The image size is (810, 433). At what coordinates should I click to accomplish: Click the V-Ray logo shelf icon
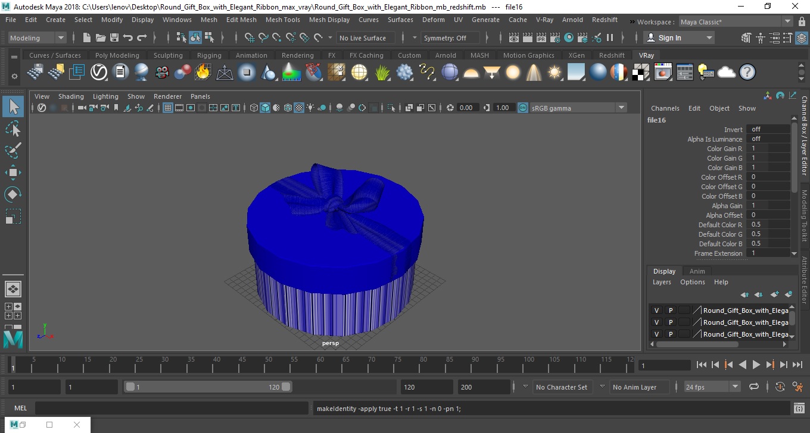[98, 73]
